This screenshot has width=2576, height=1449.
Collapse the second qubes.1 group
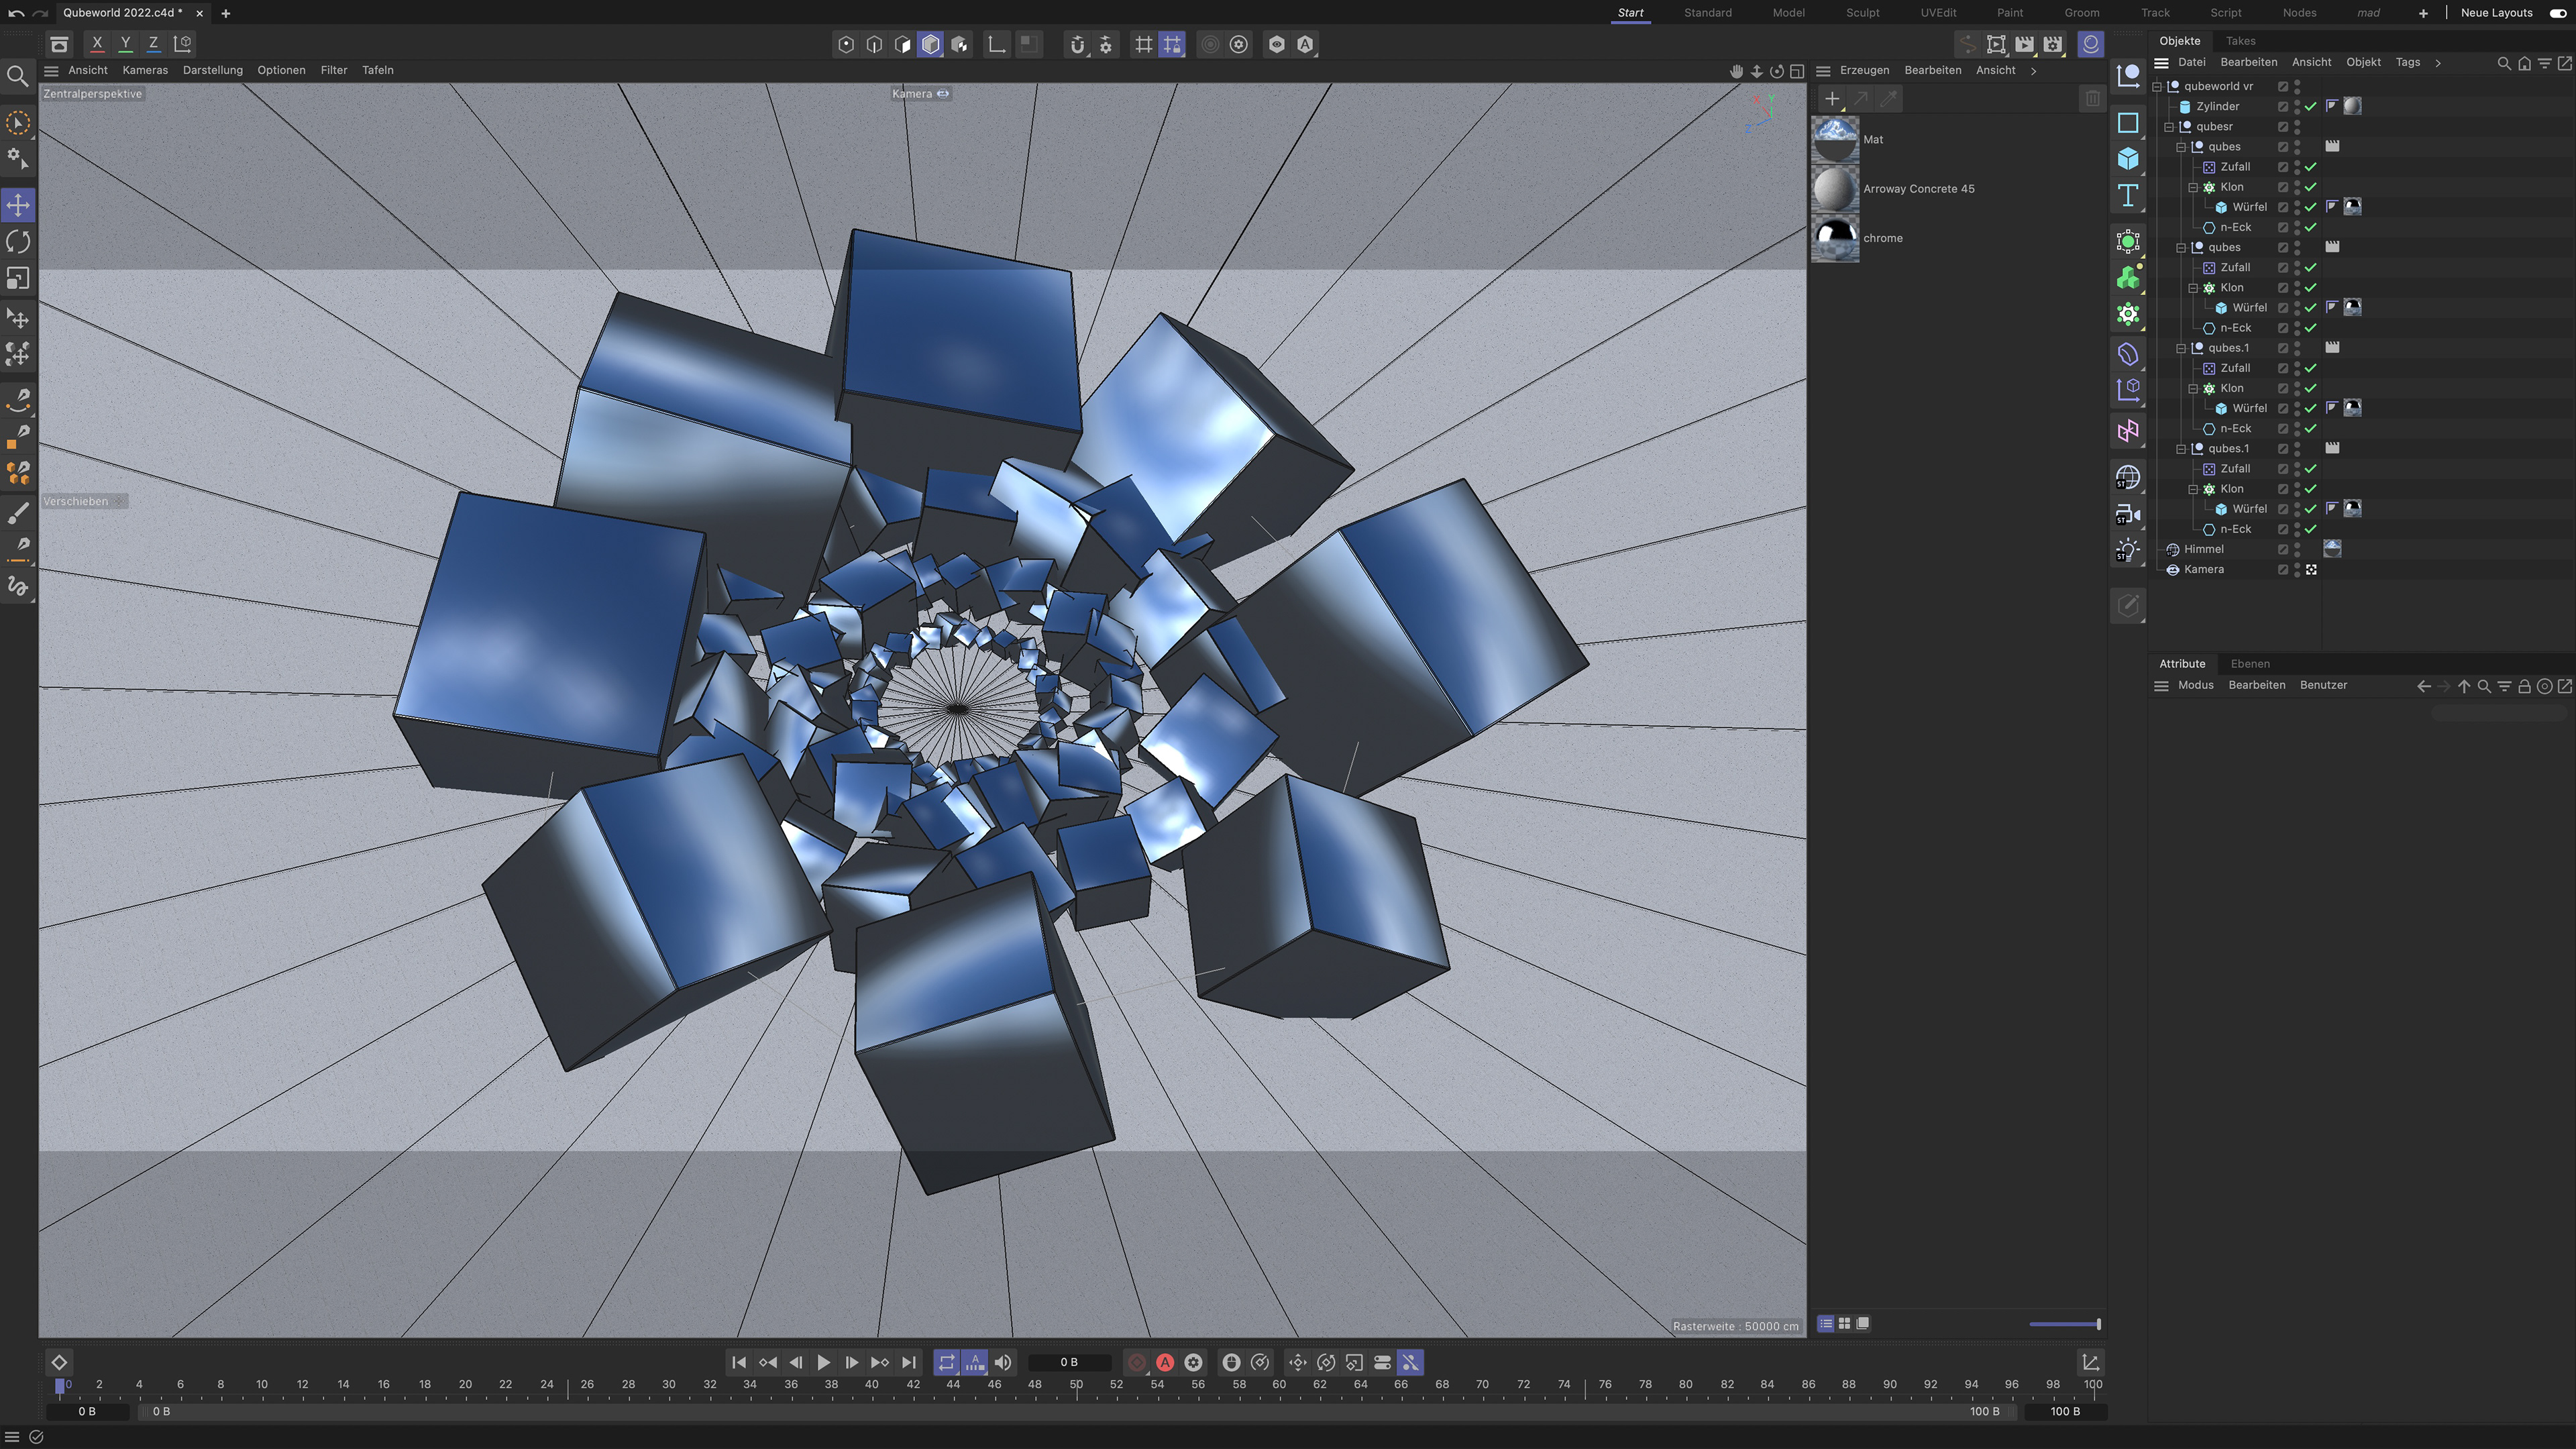pyautogui.click(x=2181, y=449)
